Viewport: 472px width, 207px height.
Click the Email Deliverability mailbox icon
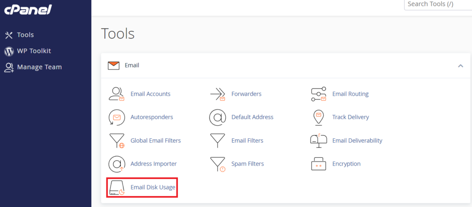tap(319, 141)
